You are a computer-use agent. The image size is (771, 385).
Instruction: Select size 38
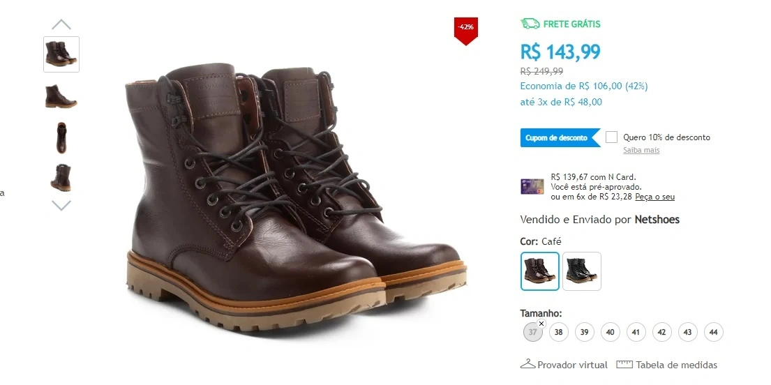point(559,333)
